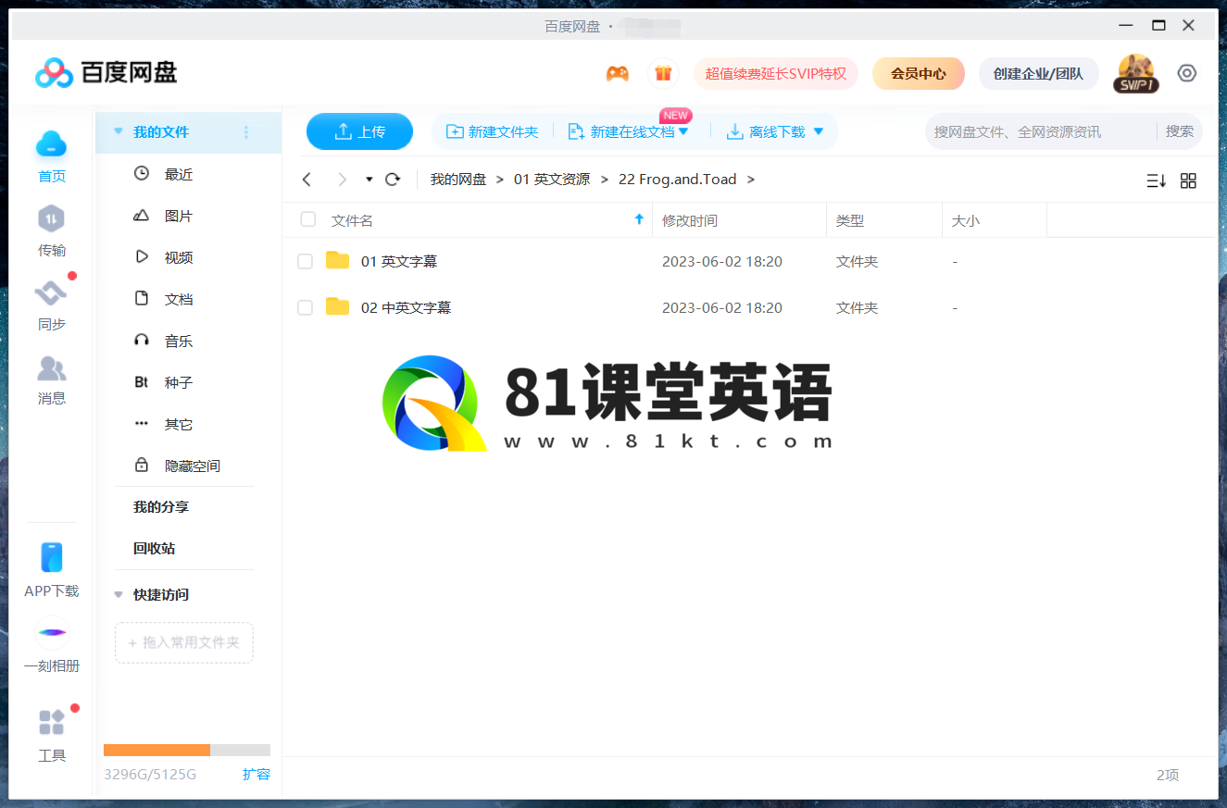The height and width of the screenshot is (808, 1227).
Task: Open the sort order options icon
Action: pyautogui.click(x=1156, y=180)
